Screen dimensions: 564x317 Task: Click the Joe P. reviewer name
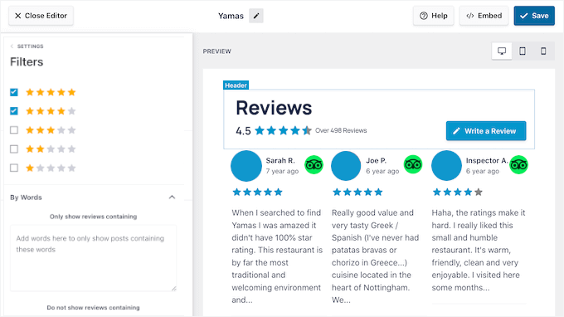(377, 160)
